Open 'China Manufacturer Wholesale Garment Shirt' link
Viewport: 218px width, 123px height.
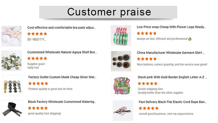(171, 53)
